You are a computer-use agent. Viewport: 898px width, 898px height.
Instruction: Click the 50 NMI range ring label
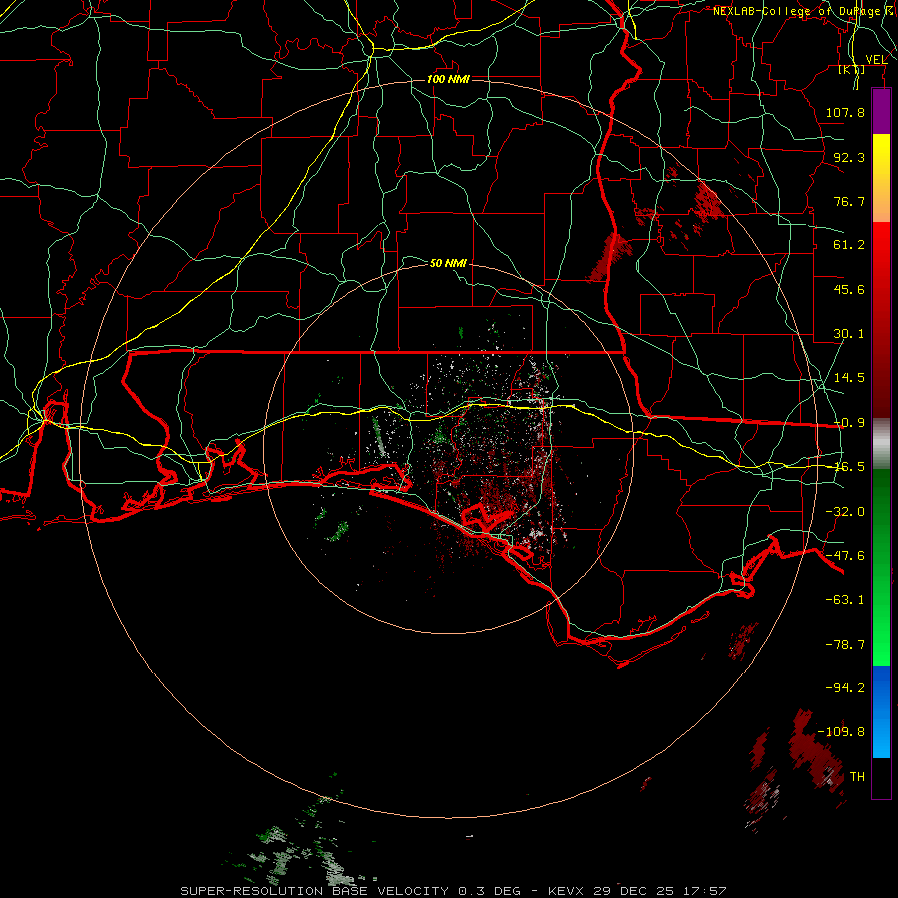(x=448, y=263)
